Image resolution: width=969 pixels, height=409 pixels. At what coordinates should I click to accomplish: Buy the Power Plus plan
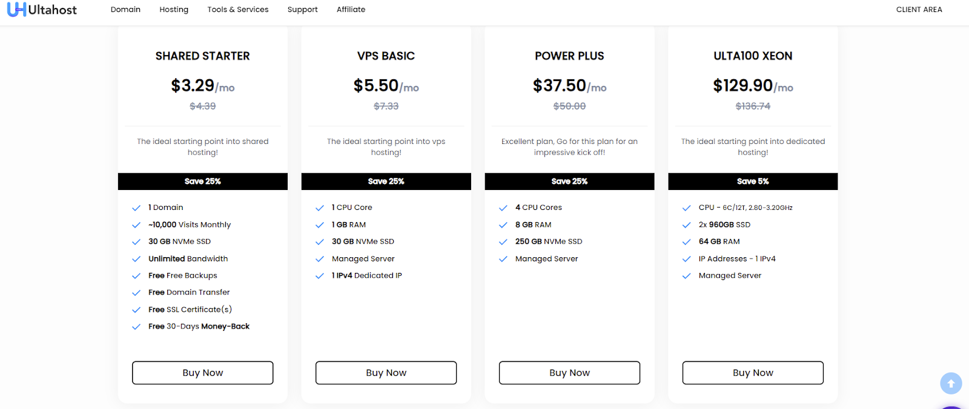(x=569, y=373)
